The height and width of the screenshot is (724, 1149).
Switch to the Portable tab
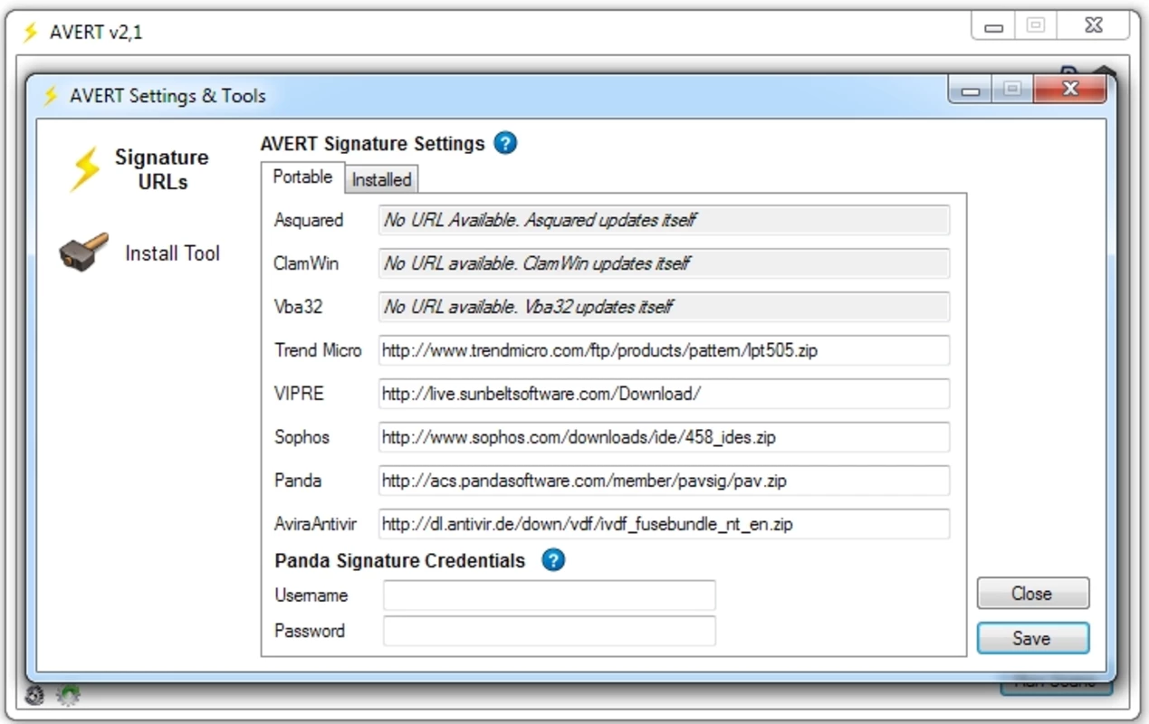coord(302,177)
